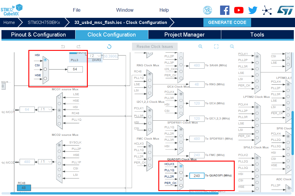Expand the MCO1 /1 prescaler dropdown
295x196 pixels.
(x=45, y=109)
